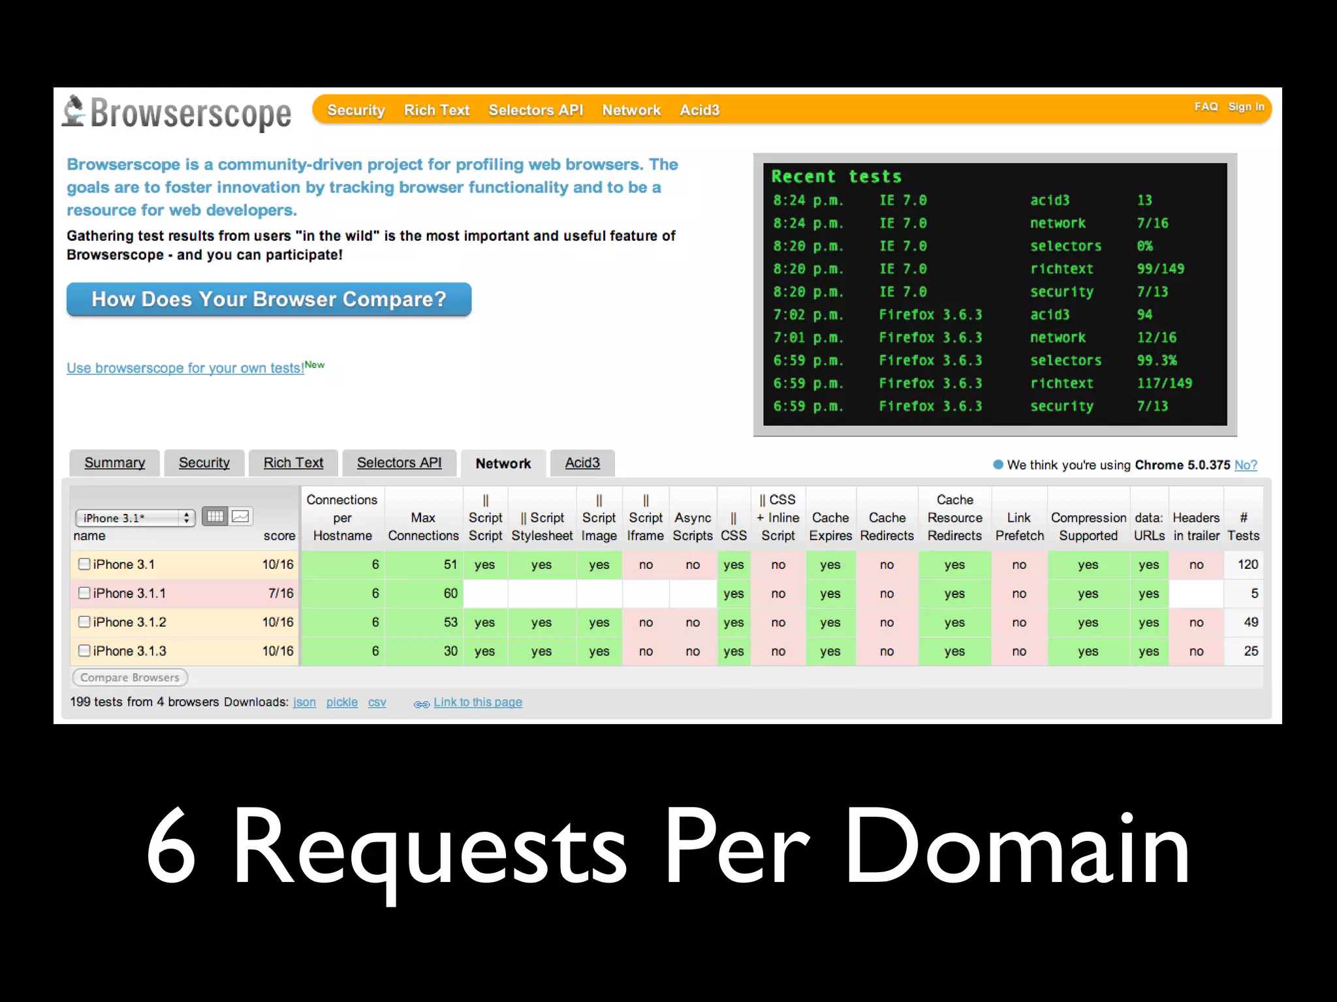Switch to chart view icon
Viewport: 1337px width, 1002px height.
point(240,517)
